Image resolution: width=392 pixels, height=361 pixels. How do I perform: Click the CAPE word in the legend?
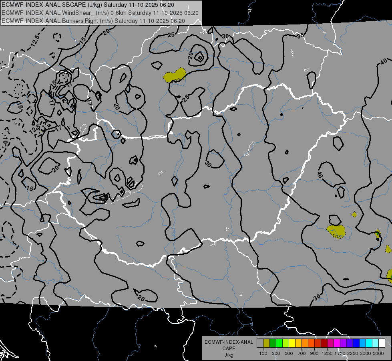229,348
